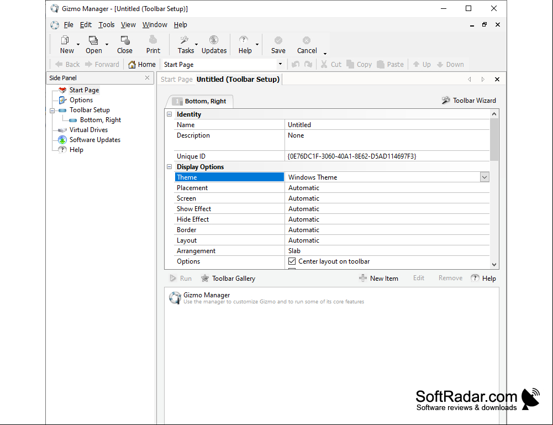Select the Placement property row

pos(332,188)
